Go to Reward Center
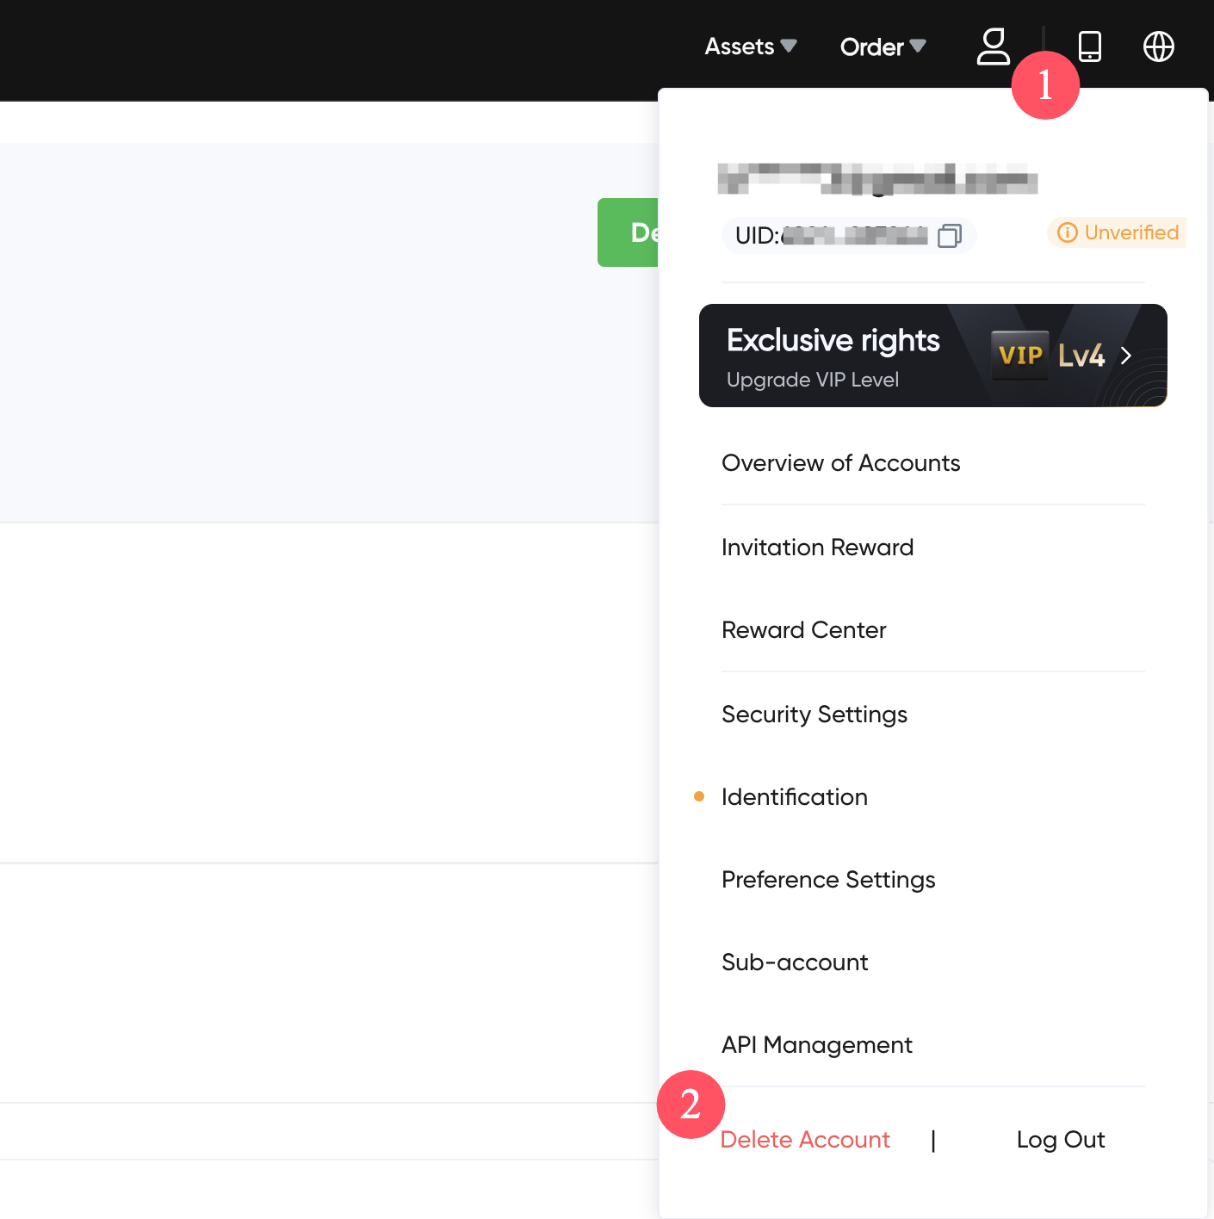The image size is (1214, 1219). [803, 630]
